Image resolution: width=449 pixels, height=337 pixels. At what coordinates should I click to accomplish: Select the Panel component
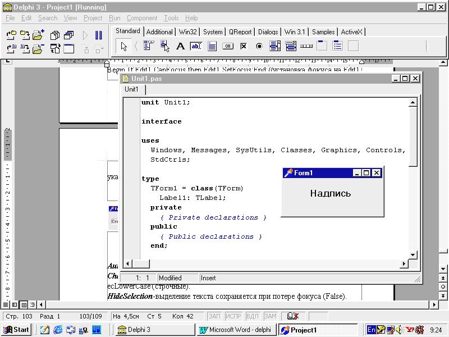click(354, 46)
